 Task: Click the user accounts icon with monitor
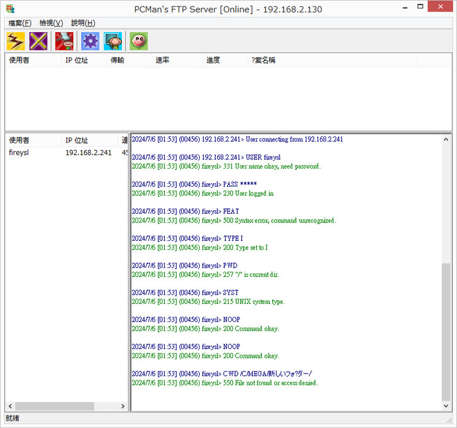(x=113, y=41)
